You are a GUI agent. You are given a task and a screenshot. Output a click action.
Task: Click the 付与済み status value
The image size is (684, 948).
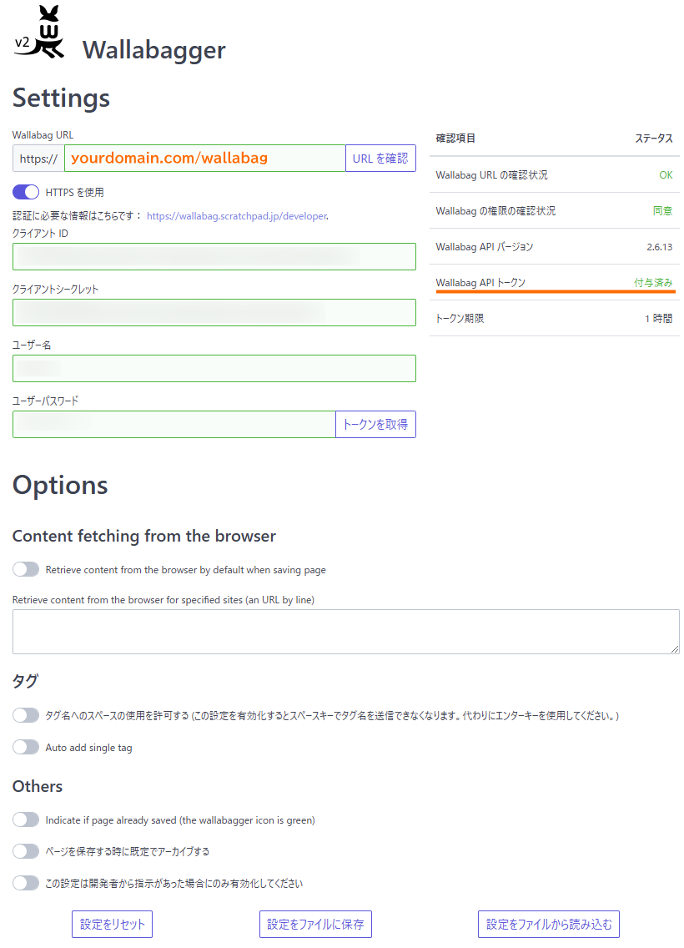(653, 282)
